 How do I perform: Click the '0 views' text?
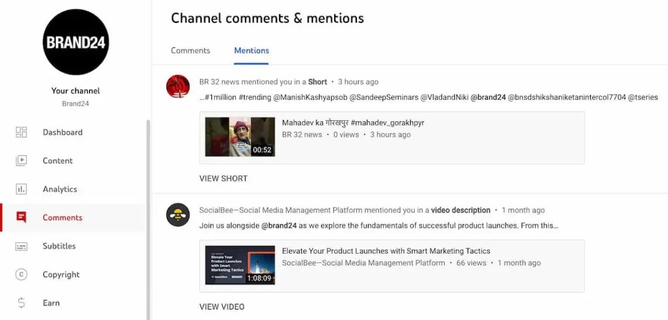pos(346,135)
